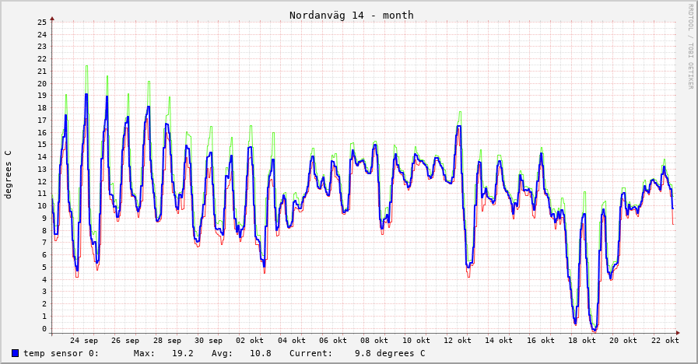Viewport: 698px width, 364px height.
Task: Select the RRDTOOL / TOBI OETIKER watermark
Action: click(x=689, y=46)
